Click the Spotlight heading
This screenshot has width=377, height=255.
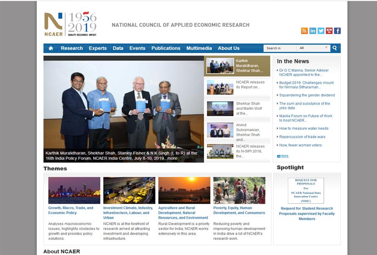pos(290,167)
